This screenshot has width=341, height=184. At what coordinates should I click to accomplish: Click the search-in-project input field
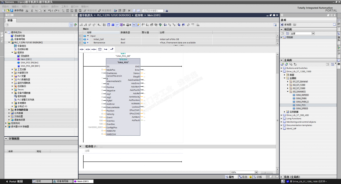click(x=153, y=11)
